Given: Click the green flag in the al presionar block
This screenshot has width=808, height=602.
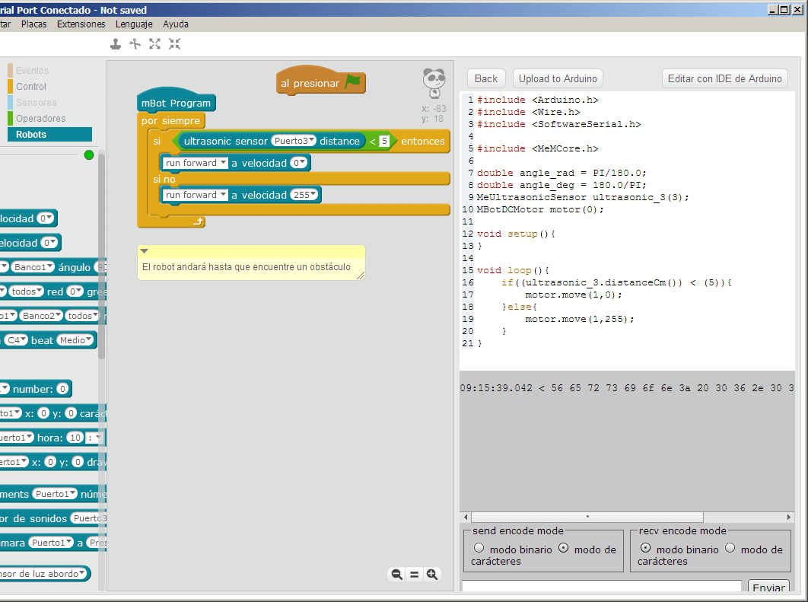Looking at the screenshot, I should (352, 81).
